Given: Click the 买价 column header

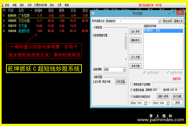Looking at the screenshot, I should (x=73, y=11).
